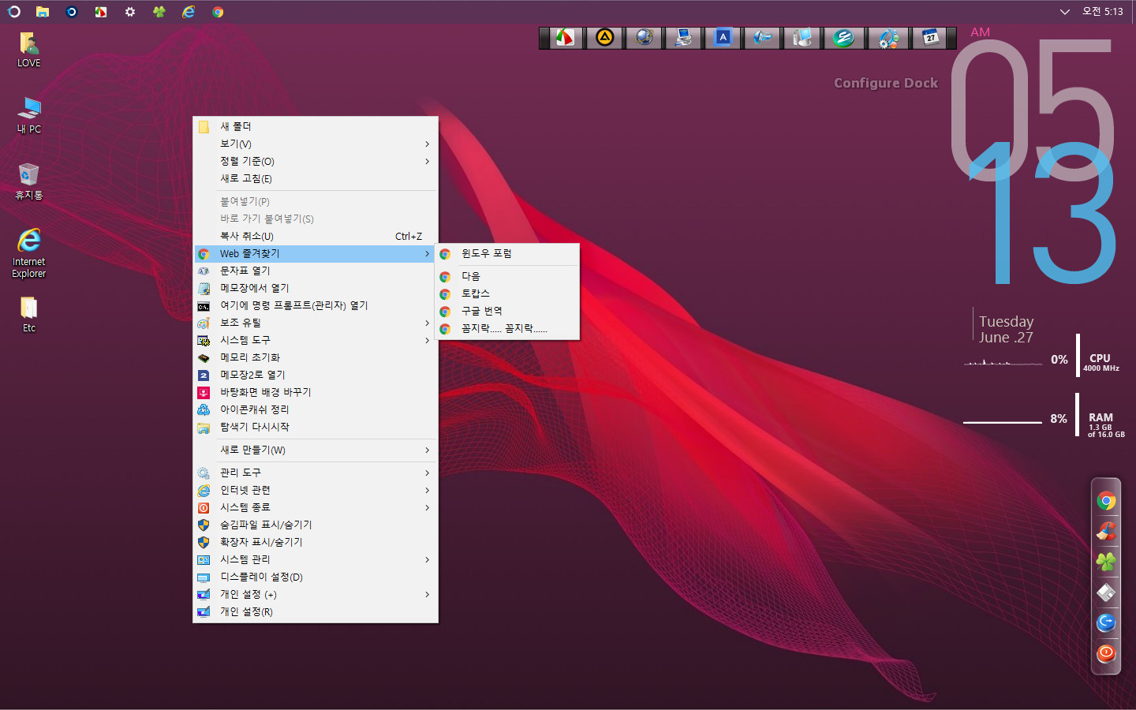This screenshot has height=710, width=1136.
Task: Select the Etc folder on the desktop
Action: tap(29, 314)
